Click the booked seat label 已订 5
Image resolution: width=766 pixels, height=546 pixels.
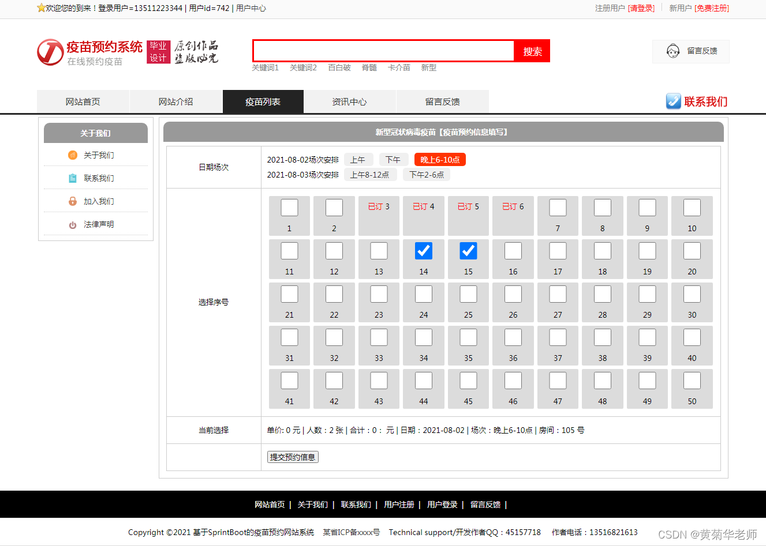tap(468, 206)
